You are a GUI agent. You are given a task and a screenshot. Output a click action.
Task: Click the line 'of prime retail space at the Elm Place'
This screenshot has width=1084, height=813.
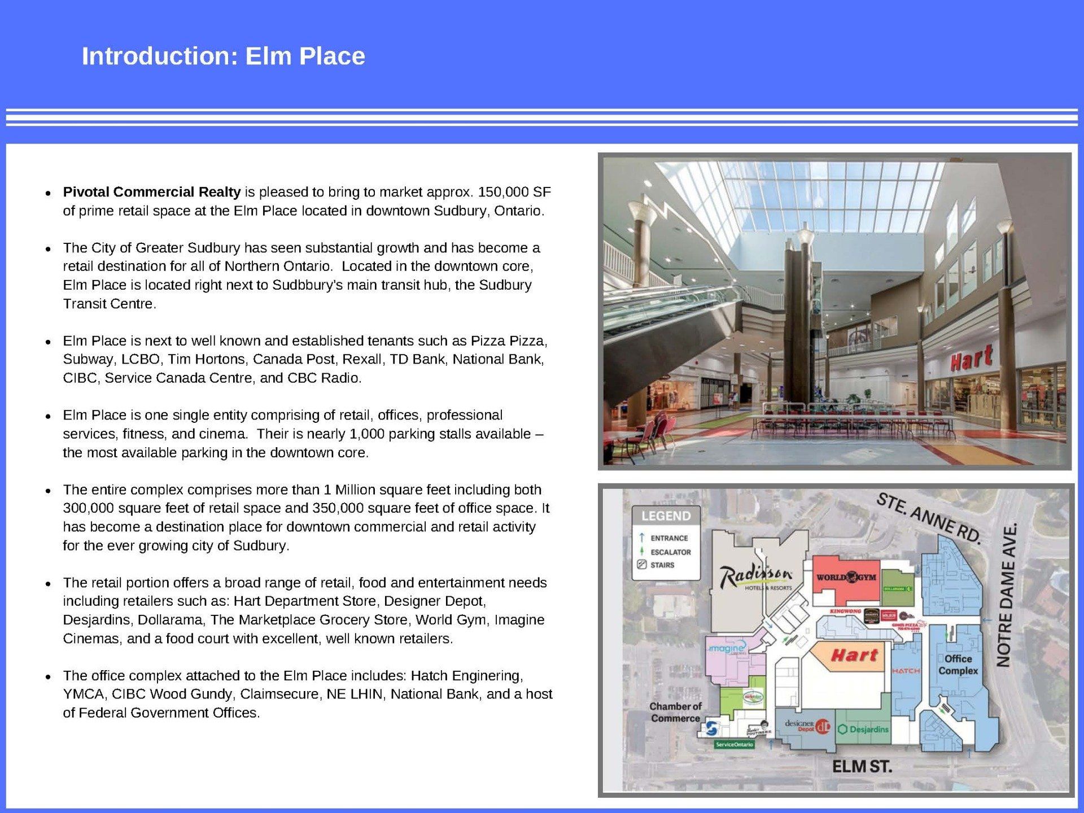[x=304, y=211]
